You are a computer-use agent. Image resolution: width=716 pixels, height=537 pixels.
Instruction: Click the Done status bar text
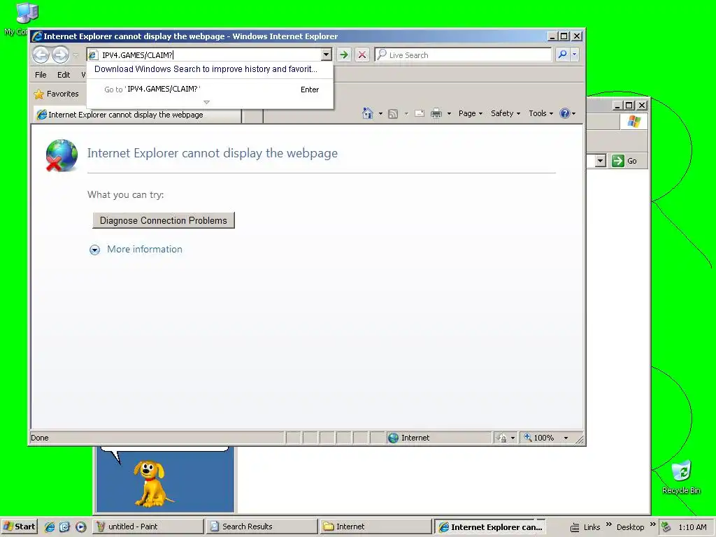point(40,438)
